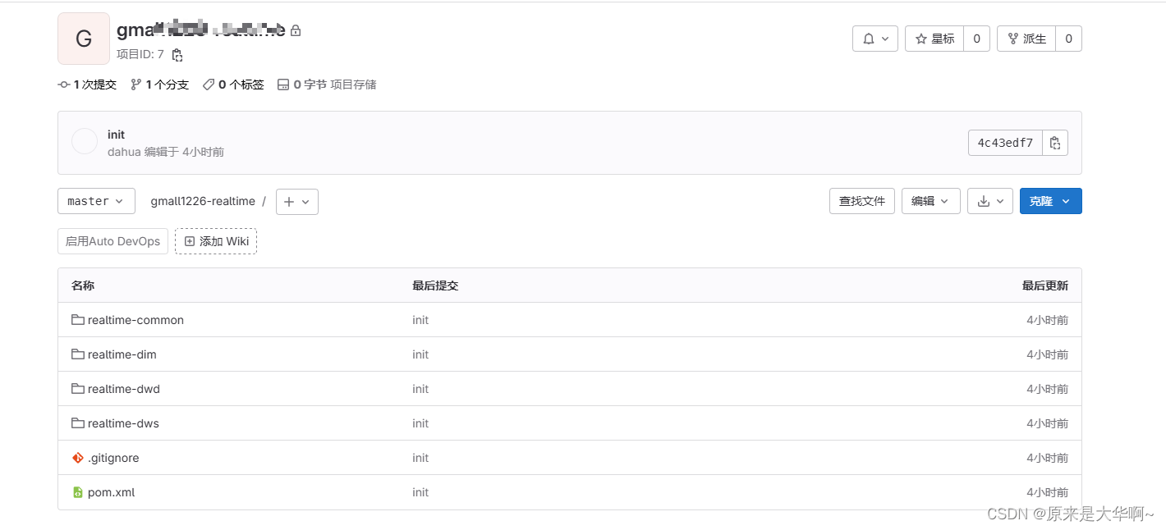Image resolution: width=1166 pixels, height=530 pixels.
Task: Click the gmall1226-realtime breadcrumb link
Action: tap(203, 201)
